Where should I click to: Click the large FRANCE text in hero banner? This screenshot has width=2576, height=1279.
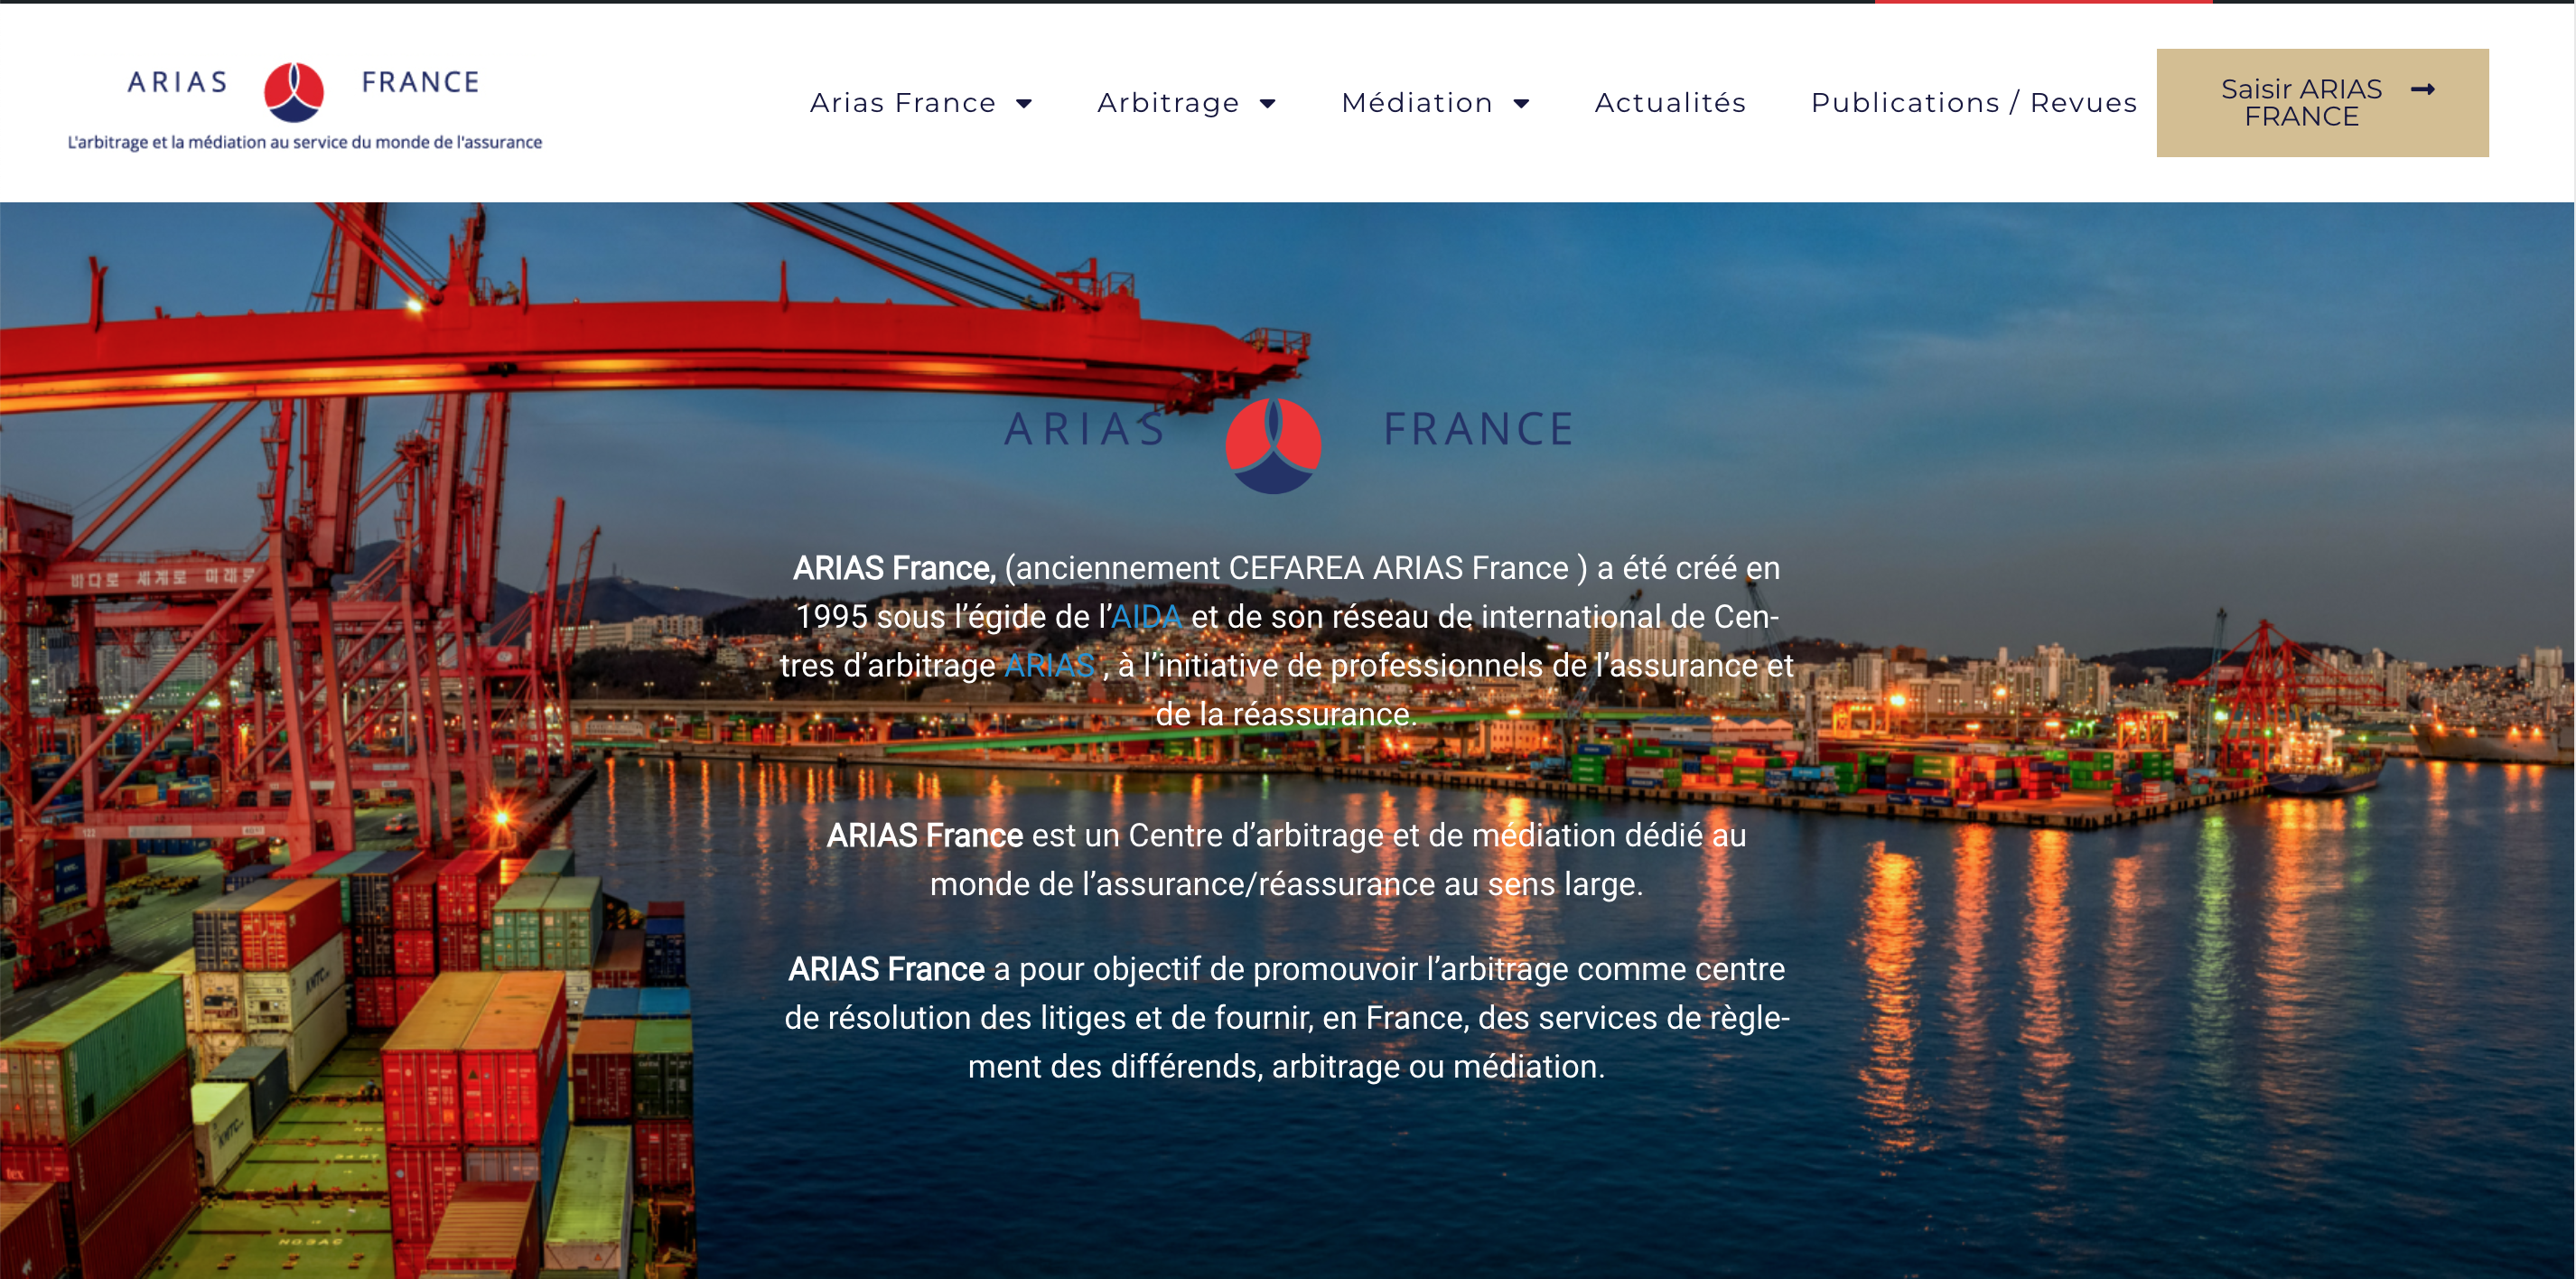click(1478, 429)
